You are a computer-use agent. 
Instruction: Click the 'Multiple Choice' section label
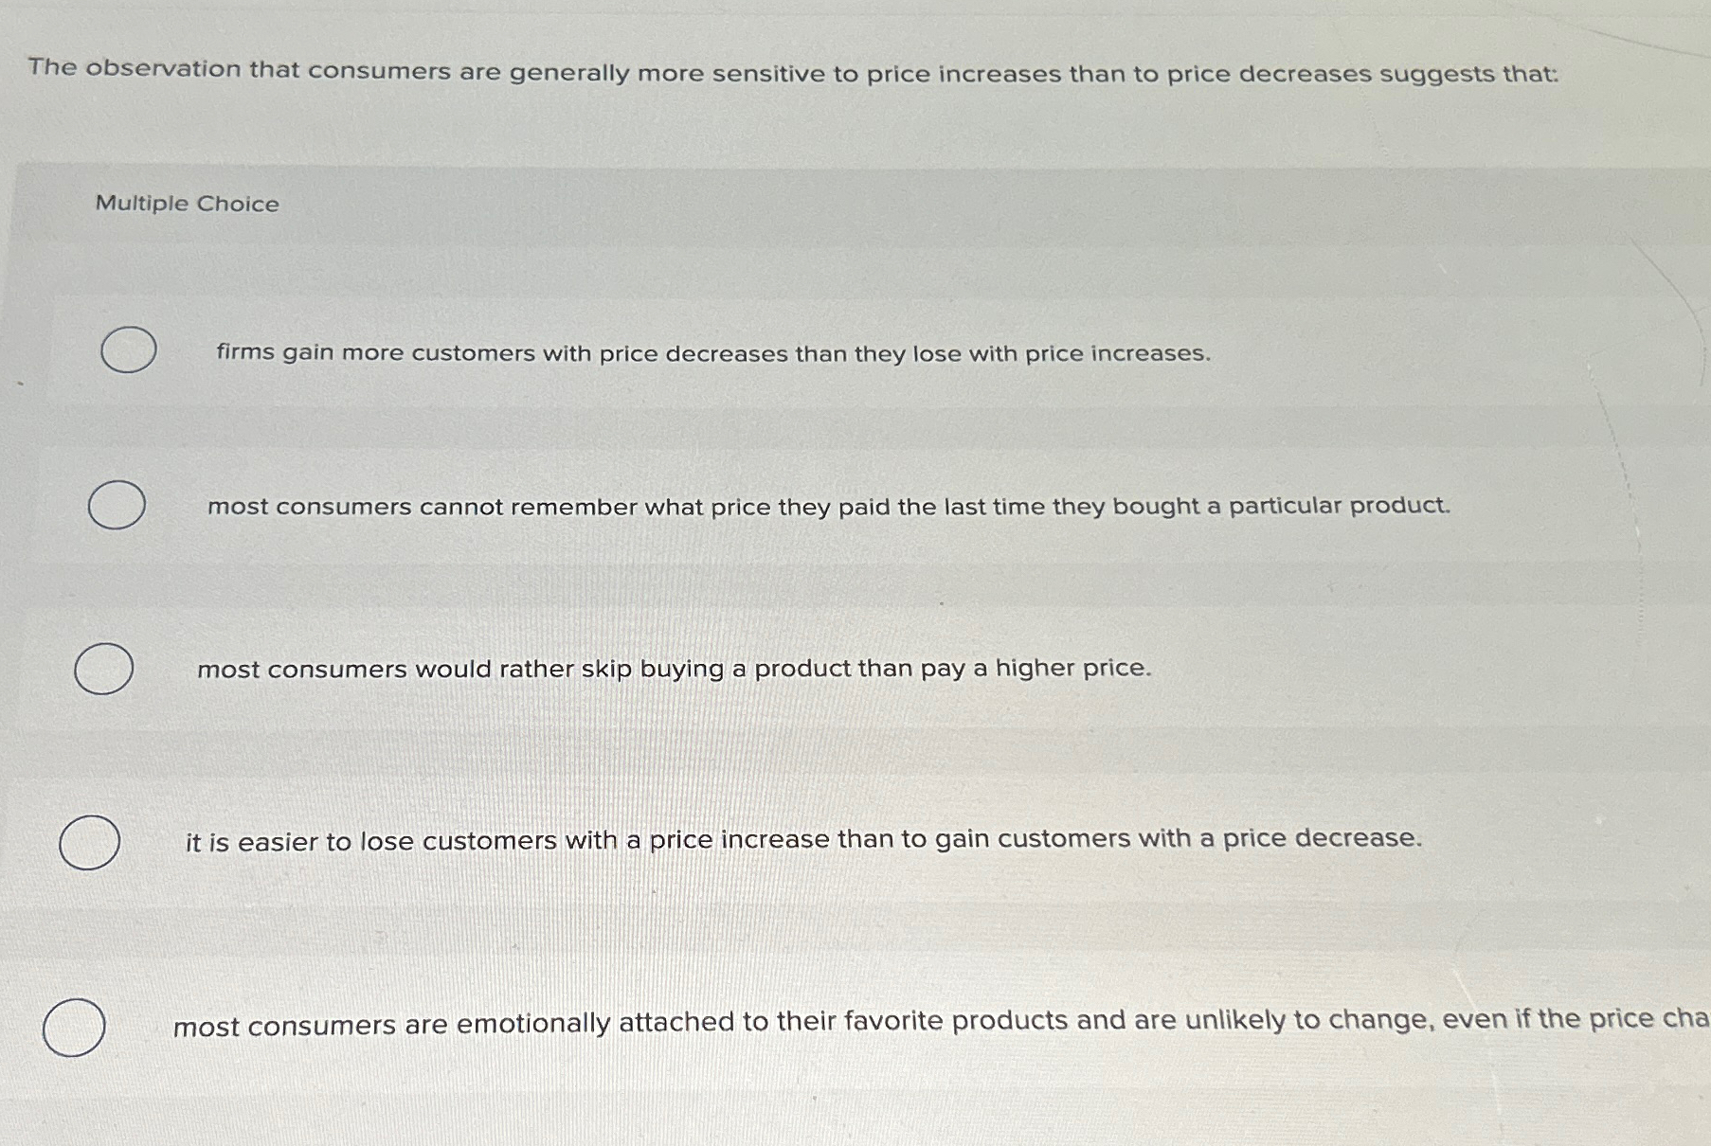186,204
